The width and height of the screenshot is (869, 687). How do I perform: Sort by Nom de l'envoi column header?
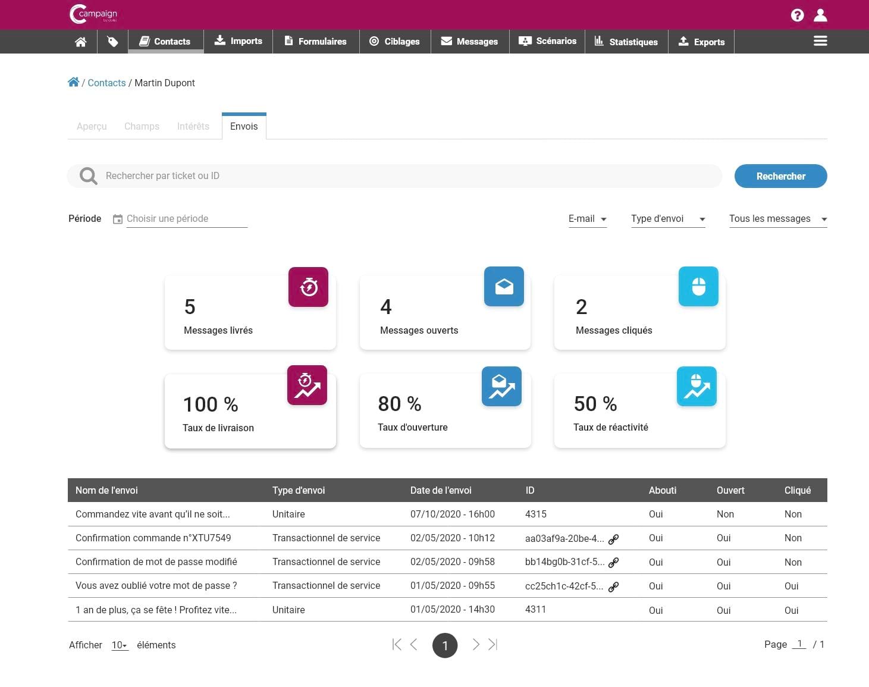tap(106, 490)
